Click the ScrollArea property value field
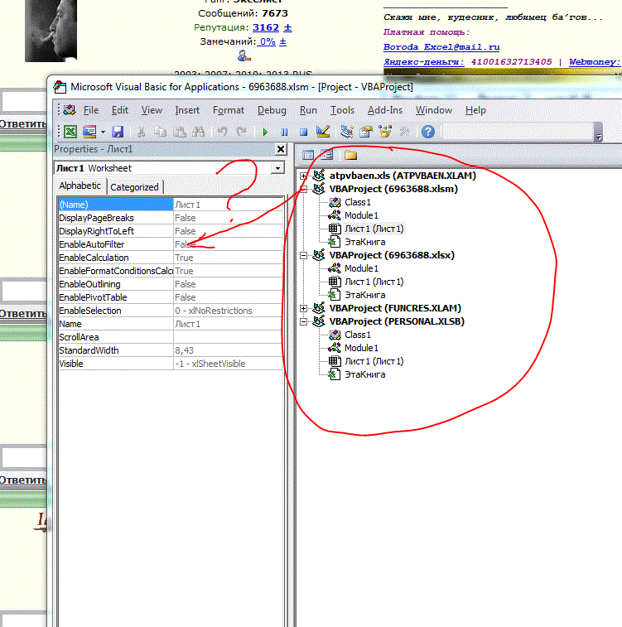The image size is (622, 627). tap(229, 337)
